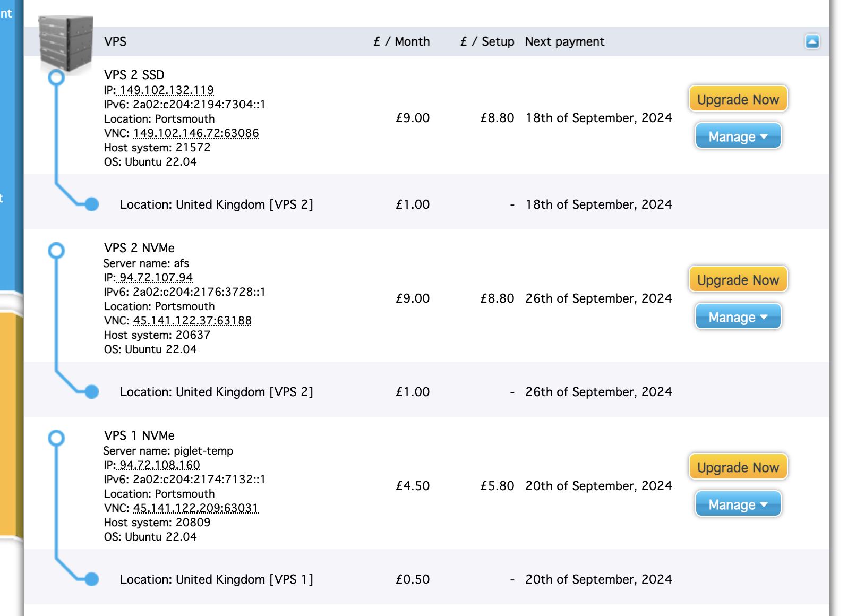The height and width of the screenshot is (616, 856).
Task: Click the filled dot beside Location United Kingdom [VPS 1]
Action: [92, 579]
